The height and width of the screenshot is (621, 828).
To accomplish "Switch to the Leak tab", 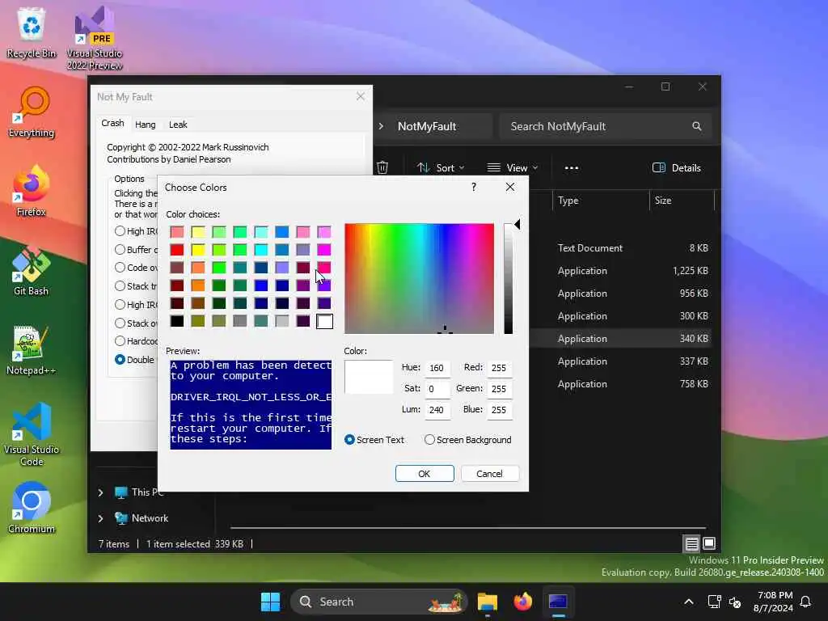I will pos(178,125).
